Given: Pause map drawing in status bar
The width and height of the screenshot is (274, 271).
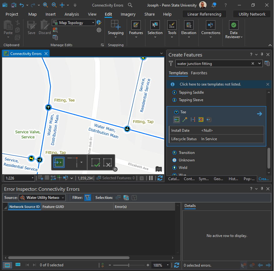Looking at the screenshot, I should click(x=151, y=178).
